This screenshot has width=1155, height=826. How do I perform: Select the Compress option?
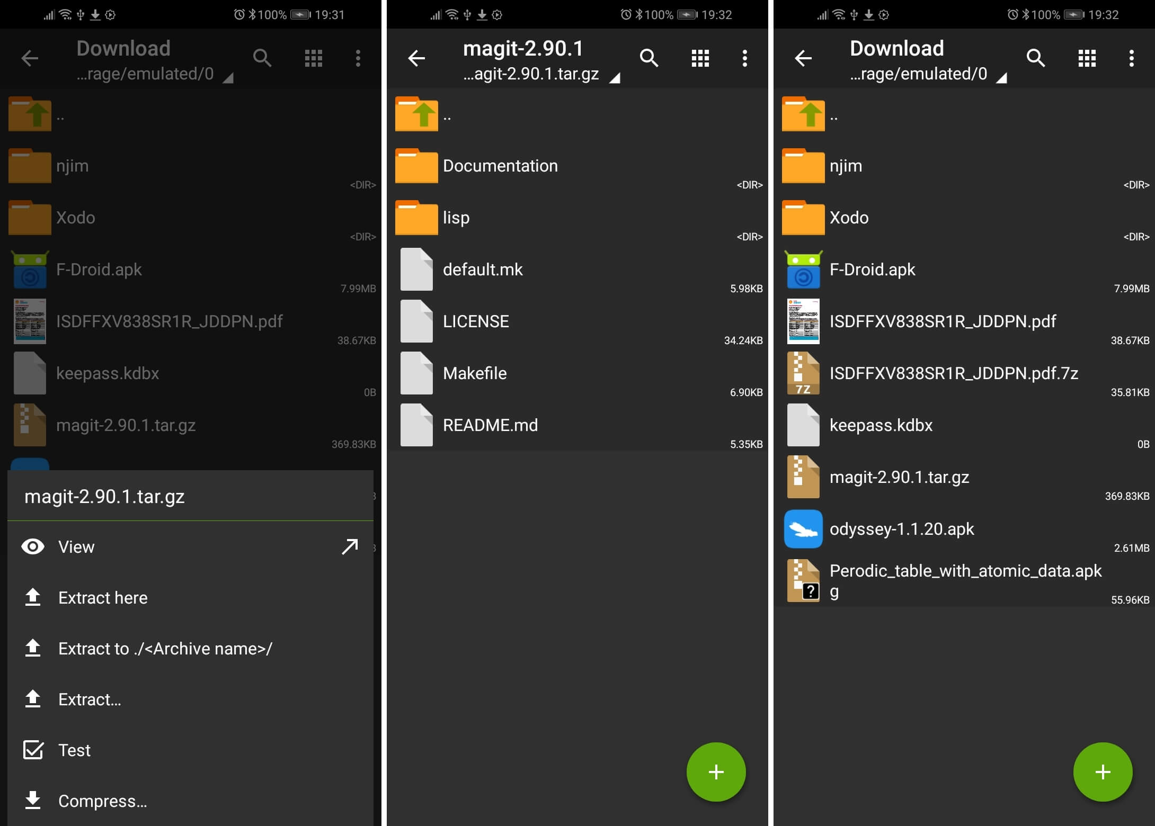pos(102,801)
